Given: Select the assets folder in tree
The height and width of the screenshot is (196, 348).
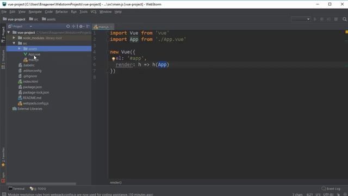Looking at the screenshot, I should [x=49, y=48].
